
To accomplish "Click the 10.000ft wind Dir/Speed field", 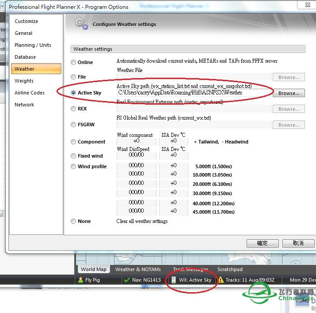I will 137,174.
